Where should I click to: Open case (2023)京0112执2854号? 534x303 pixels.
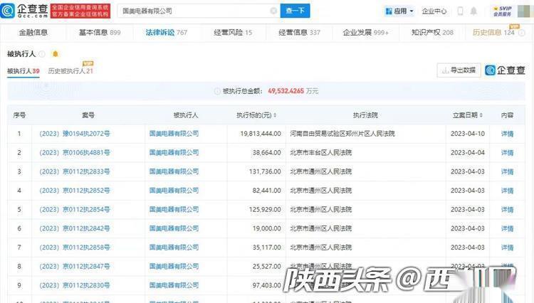75,210
